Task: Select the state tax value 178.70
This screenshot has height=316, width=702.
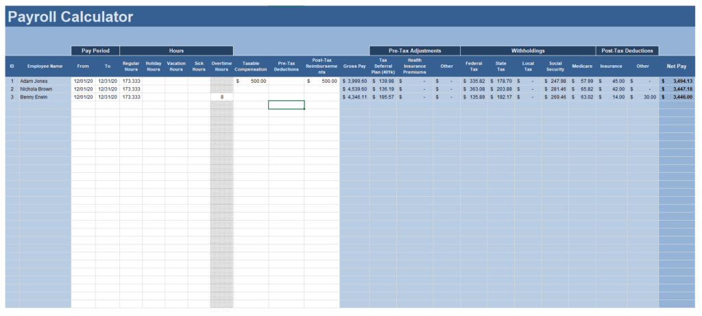Action: (x=501, y=81)
